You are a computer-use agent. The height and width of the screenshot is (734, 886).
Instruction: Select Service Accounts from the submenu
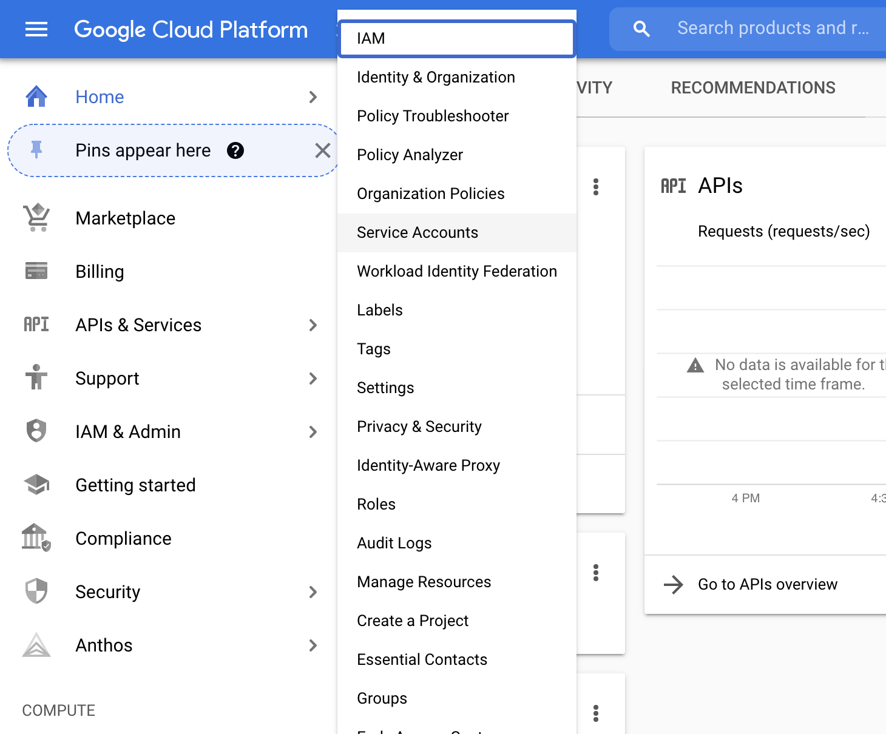(418, 232)
